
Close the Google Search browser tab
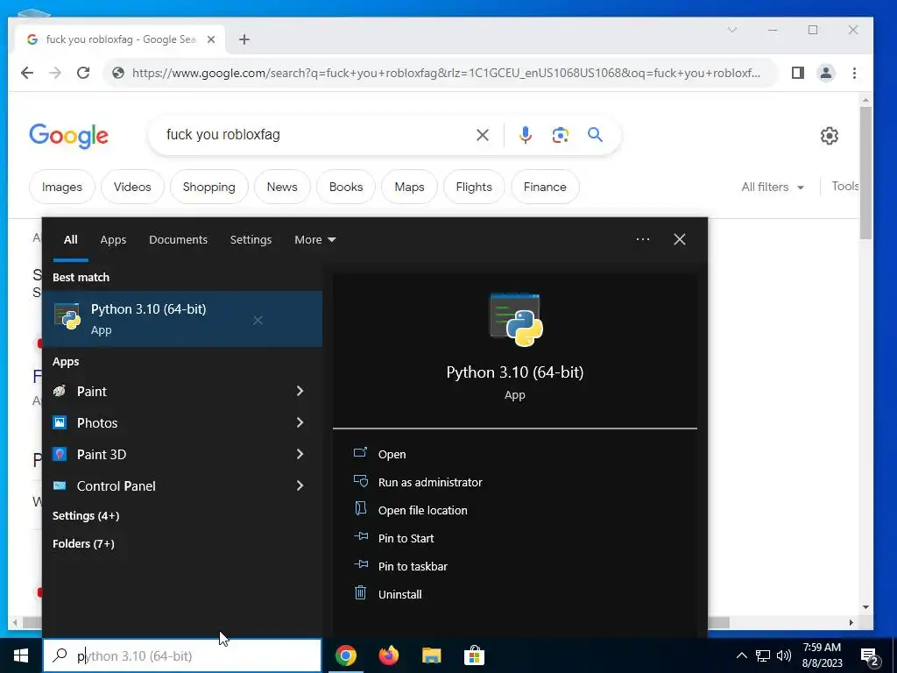pos(211,39)
